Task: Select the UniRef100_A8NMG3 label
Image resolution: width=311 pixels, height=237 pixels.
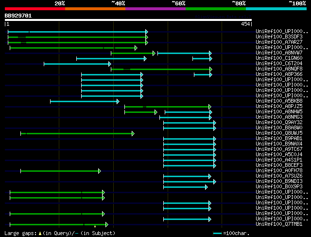Action: click(x=279, y=117)
